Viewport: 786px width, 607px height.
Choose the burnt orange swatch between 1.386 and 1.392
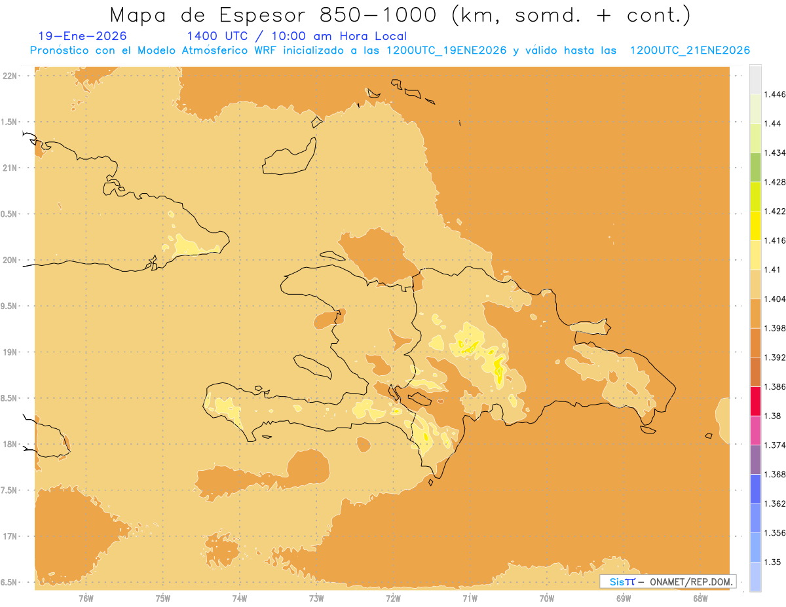pyautogui.click(x=755, y=372)
